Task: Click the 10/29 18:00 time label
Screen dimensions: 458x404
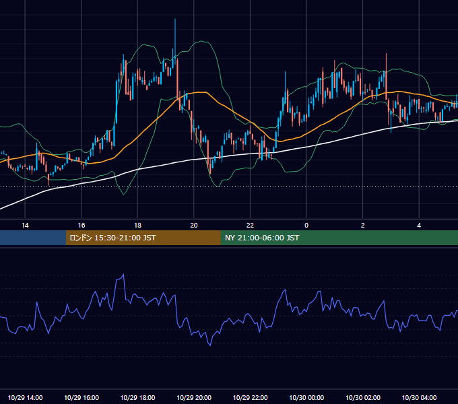Action: [x=137, y=397]
